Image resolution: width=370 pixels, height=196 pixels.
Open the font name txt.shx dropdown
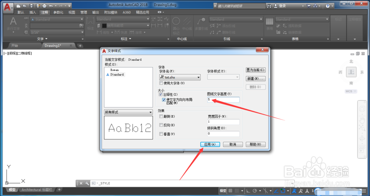click(180, 77)
